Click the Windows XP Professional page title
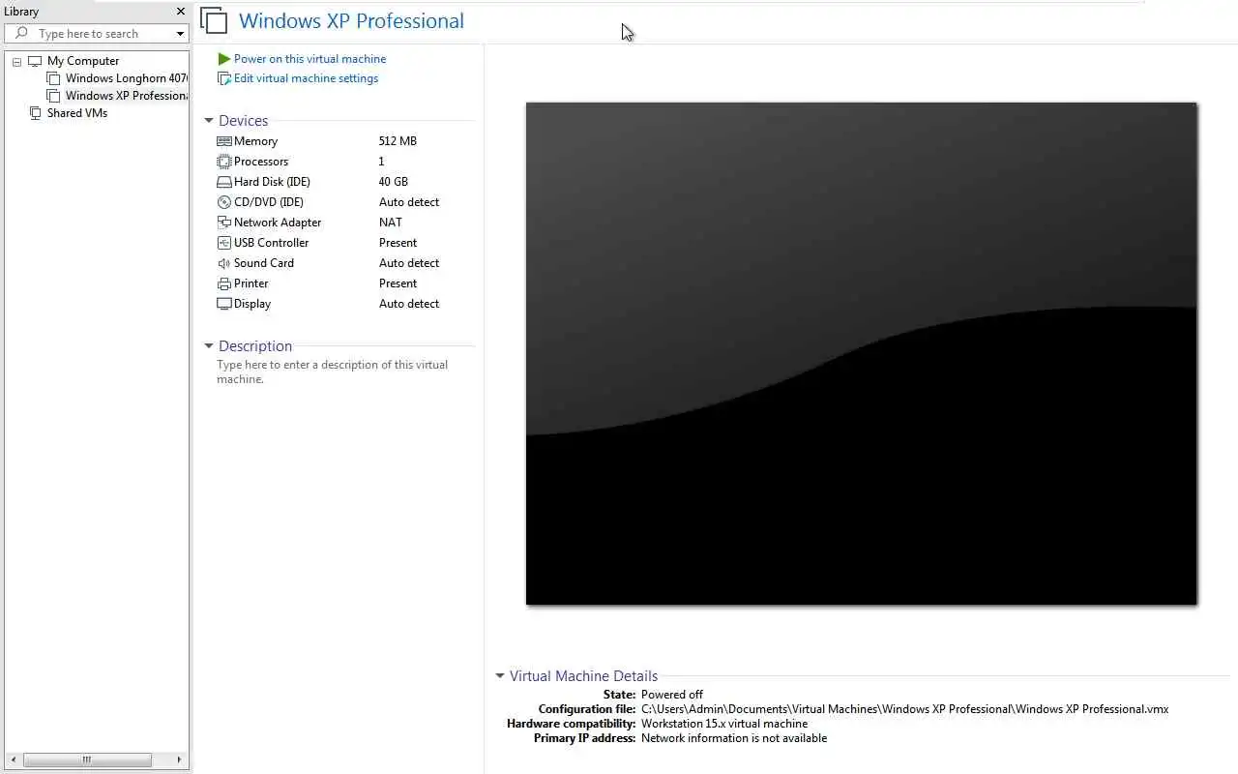Viewport: 1238px width, 774px height. click(x=351, y=21)
